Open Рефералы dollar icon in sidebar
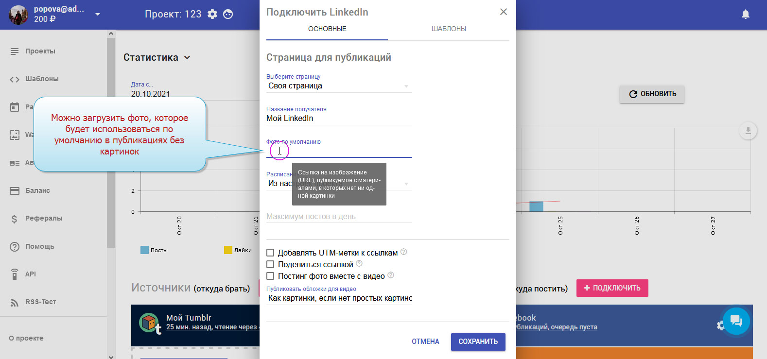 coord(15,219)
